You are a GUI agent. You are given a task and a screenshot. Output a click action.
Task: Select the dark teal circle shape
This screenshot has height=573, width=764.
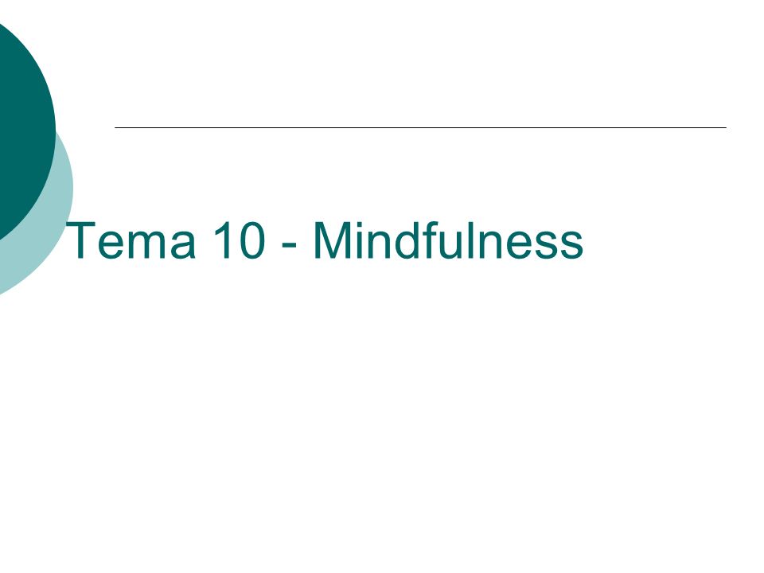[x=22, y=129]
